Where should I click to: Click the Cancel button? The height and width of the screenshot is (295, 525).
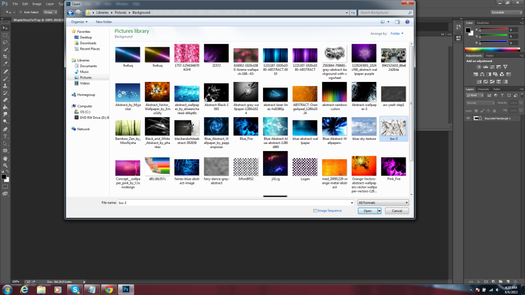(x=397, y=210)
